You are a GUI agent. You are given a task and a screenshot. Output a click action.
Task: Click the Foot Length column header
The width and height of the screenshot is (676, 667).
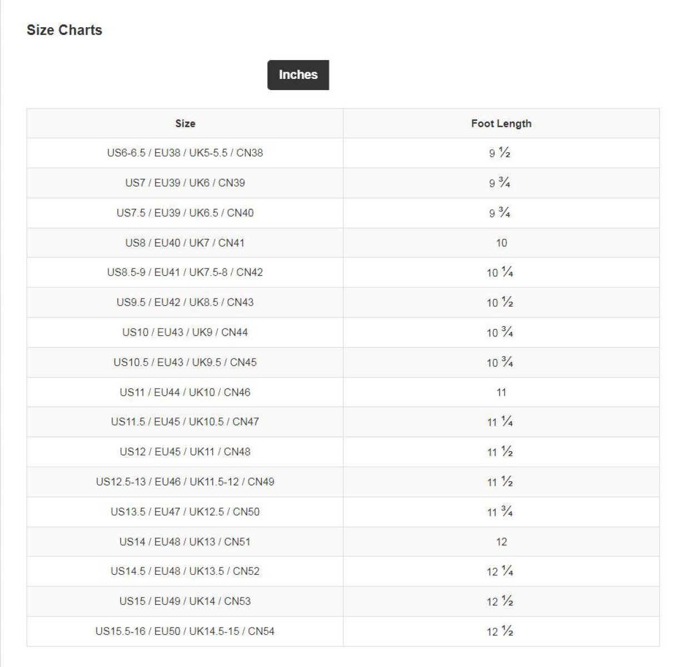(x=501, y=123)
